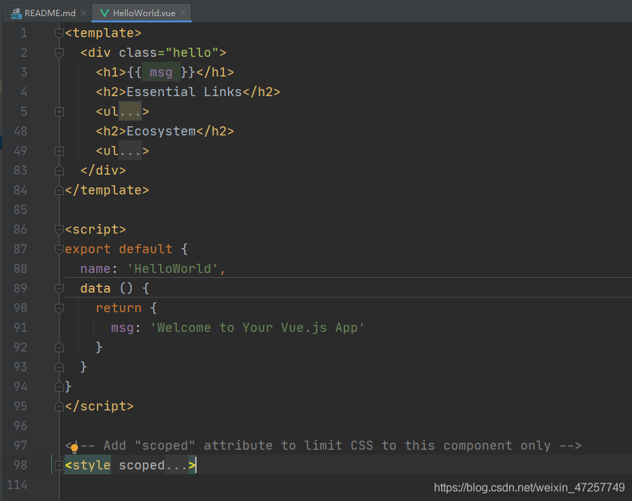Click the 'HelloWorld' name string
Image resolution: width=632 pixels, height=501 pixels.
[173, 269]
